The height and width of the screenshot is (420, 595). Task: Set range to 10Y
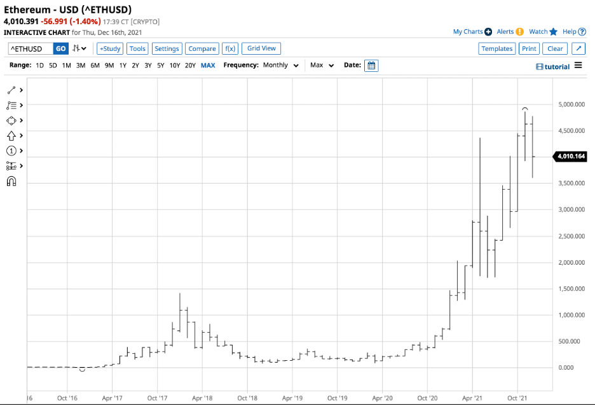pyautogui.click(x=175, y=66)
